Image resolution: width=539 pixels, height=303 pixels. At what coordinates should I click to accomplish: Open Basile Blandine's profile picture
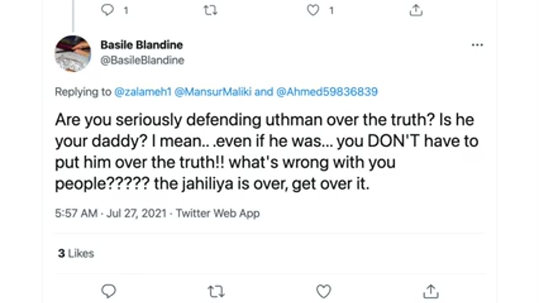[73, 53]
